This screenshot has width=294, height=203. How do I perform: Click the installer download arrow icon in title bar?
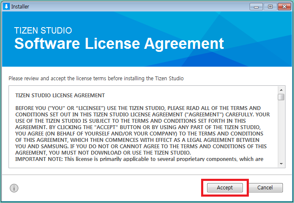6,6
